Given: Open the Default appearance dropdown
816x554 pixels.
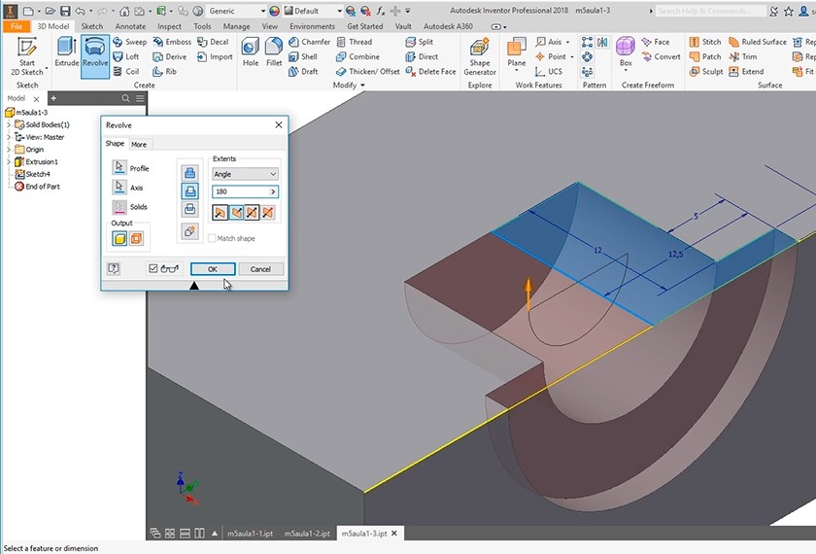Looking at the screenshot, I should [316, 11].
